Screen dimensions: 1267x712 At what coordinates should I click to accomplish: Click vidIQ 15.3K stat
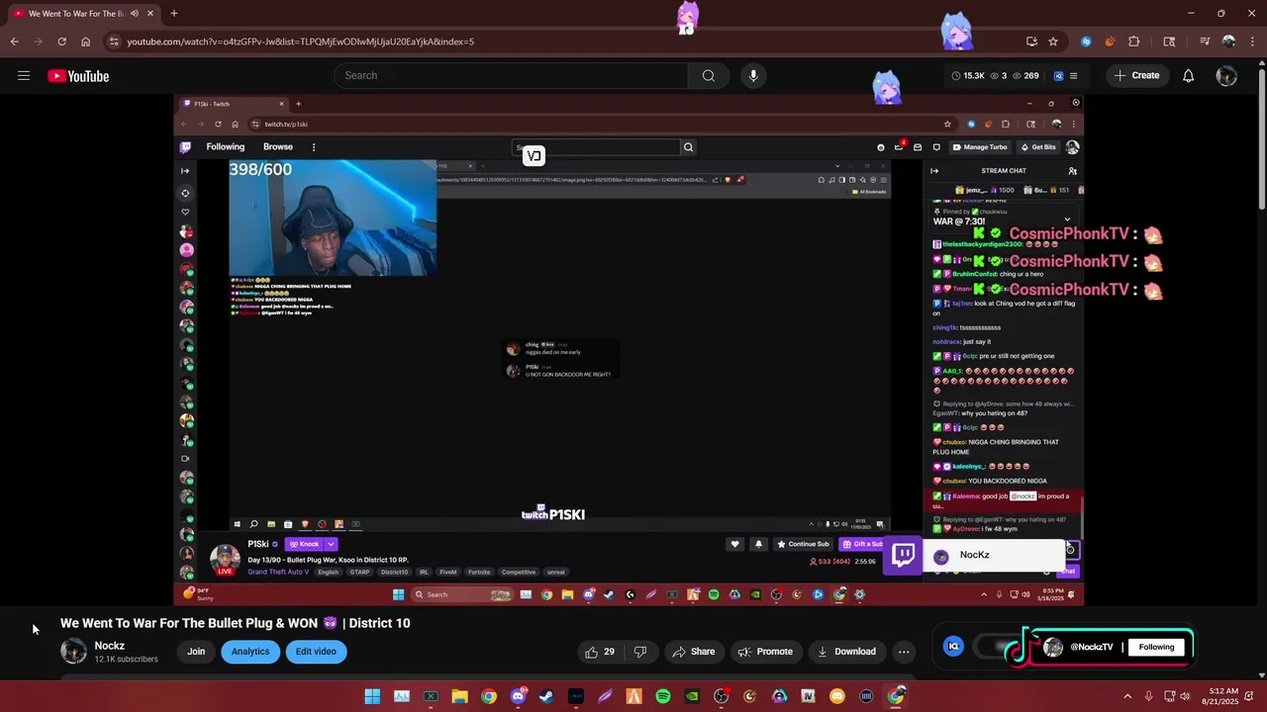tap(968, 76)
